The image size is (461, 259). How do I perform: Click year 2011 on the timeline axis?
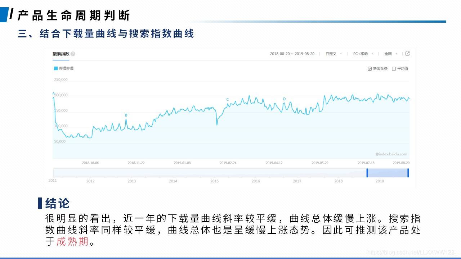(x=53, y=180)
